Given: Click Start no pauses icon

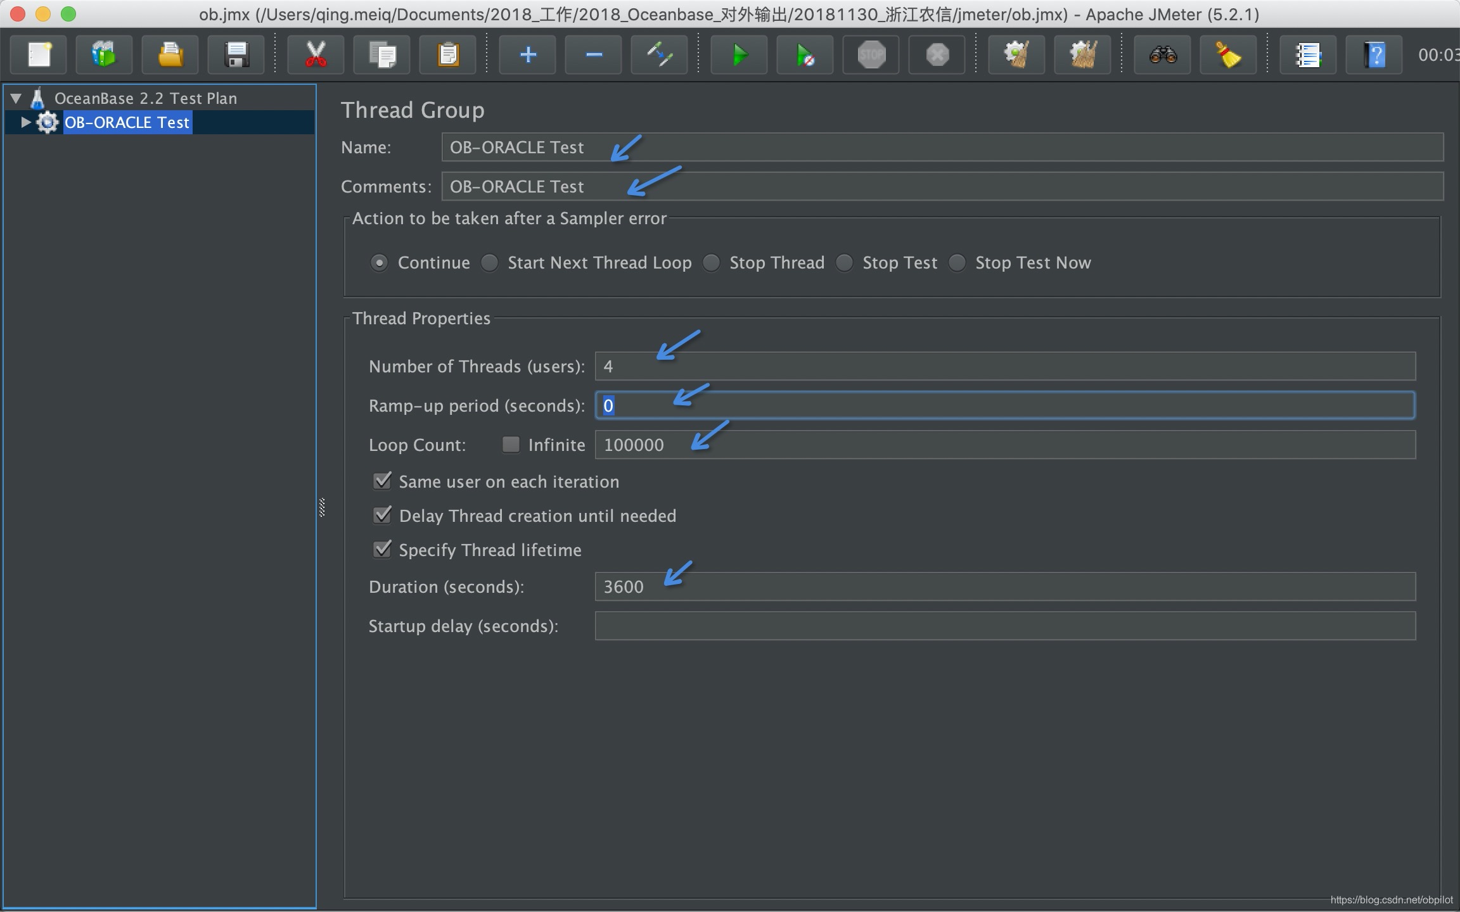Looking at the screenshot, I should coord(805,55).
